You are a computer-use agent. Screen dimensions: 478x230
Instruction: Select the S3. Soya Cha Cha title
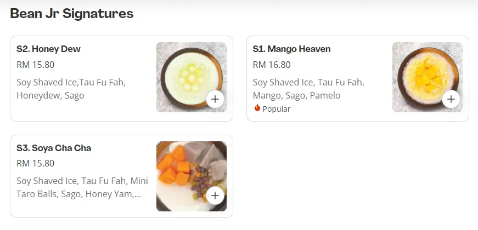coord(54,148)
